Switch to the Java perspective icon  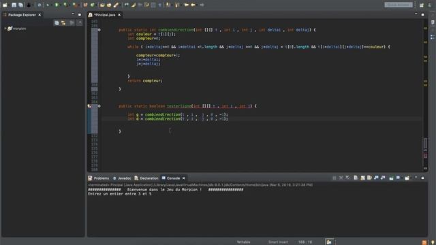coord(430,5)
